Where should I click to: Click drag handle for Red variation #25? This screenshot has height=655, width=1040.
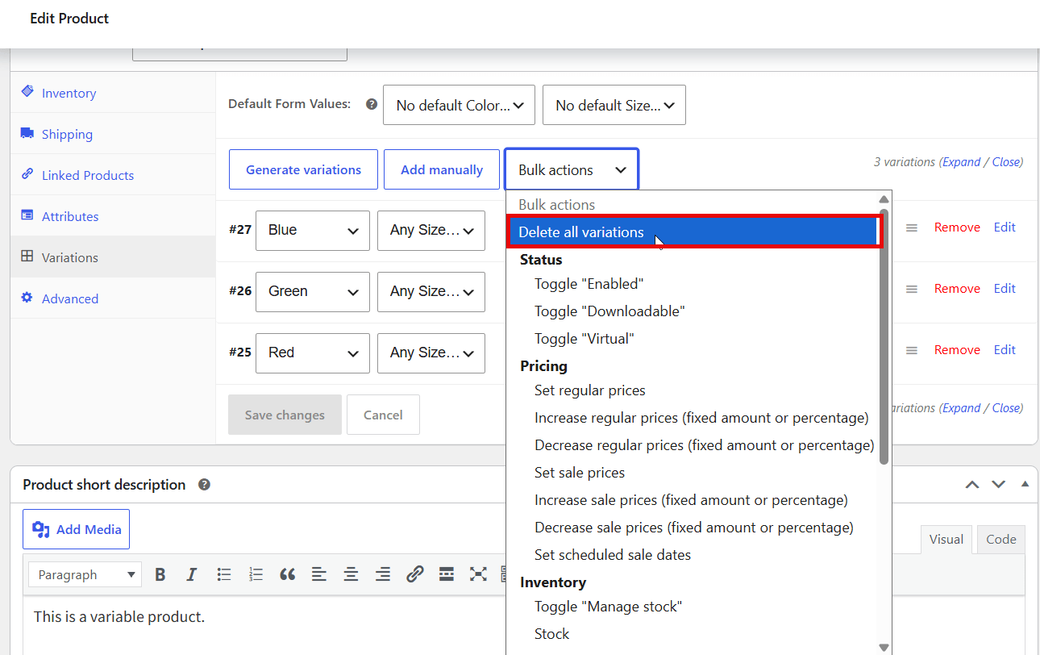click(x=912, y=351)
